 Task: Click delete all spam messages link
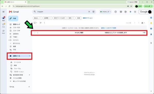coord(109,28)
